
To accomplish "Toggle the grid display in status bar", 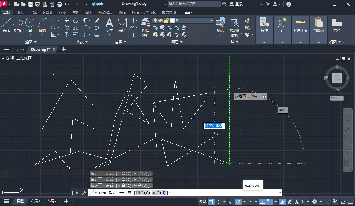I will click(212, 202).
